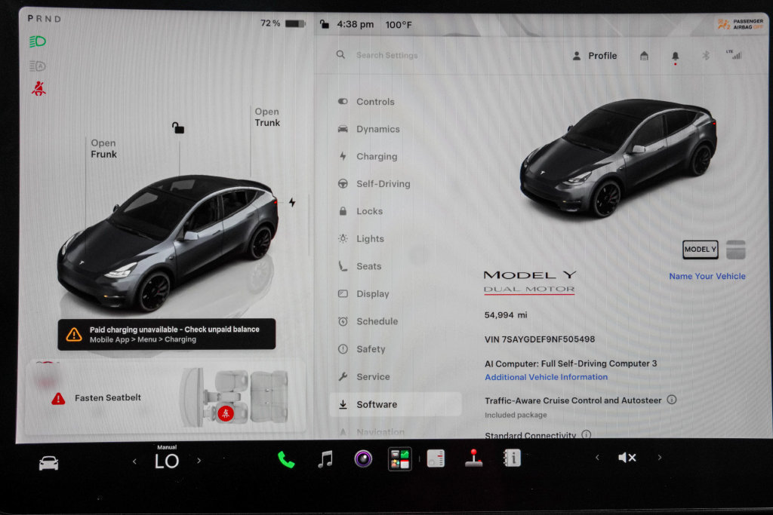Tap the unlock padlock above car
773x515 pixels.
tap(178, 128)
